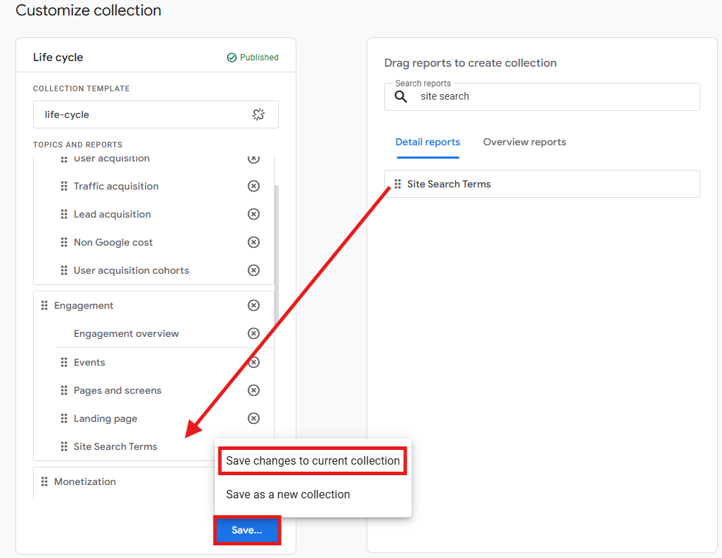Remove Pages and screens report
Viewport: 722px width, 558px height.
pos(254,390)
